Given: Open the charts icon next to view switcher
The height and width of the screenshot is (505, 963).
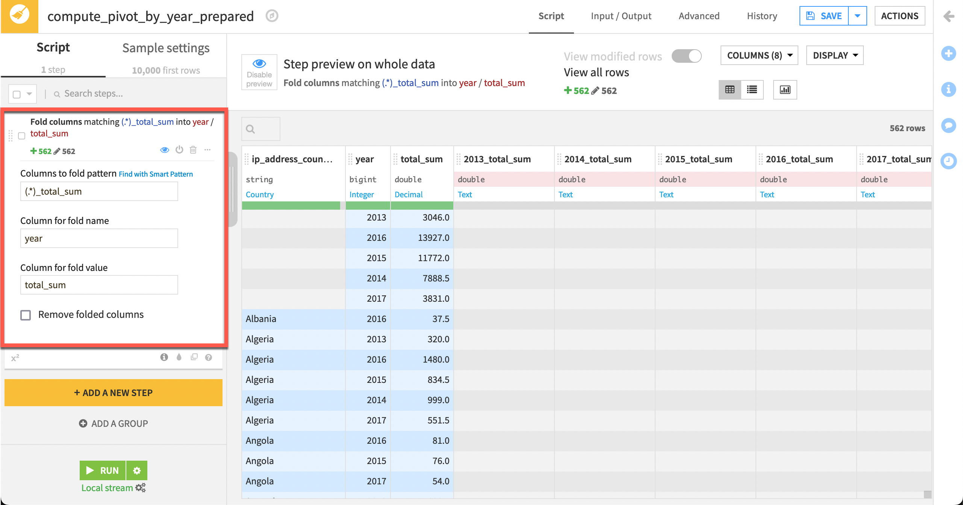Looking at the screenshot, I should coord(785,90).
